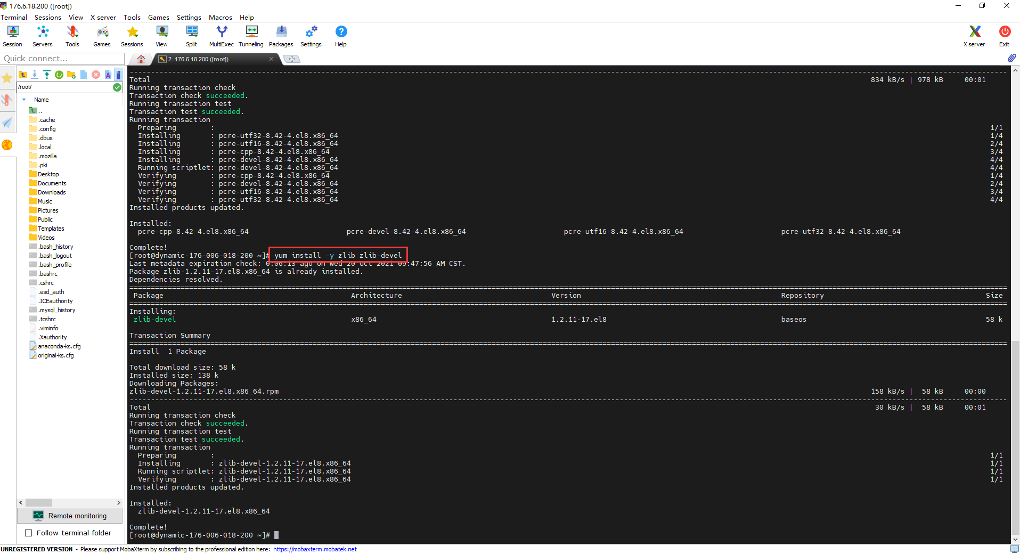Screen dimensions: 1020x554
Task: Start X server using top-right icon
Action: click(974, 36)
